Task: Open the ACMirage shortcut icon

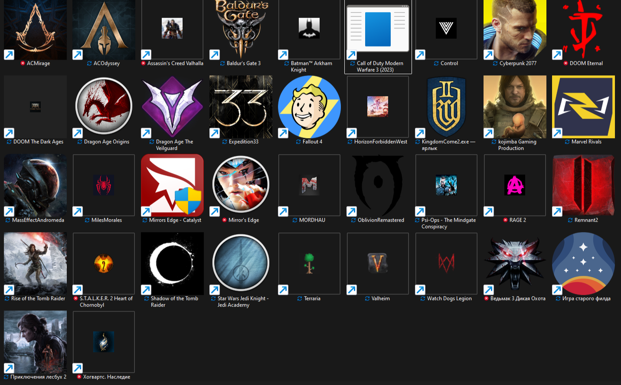Action: [36, 29]
